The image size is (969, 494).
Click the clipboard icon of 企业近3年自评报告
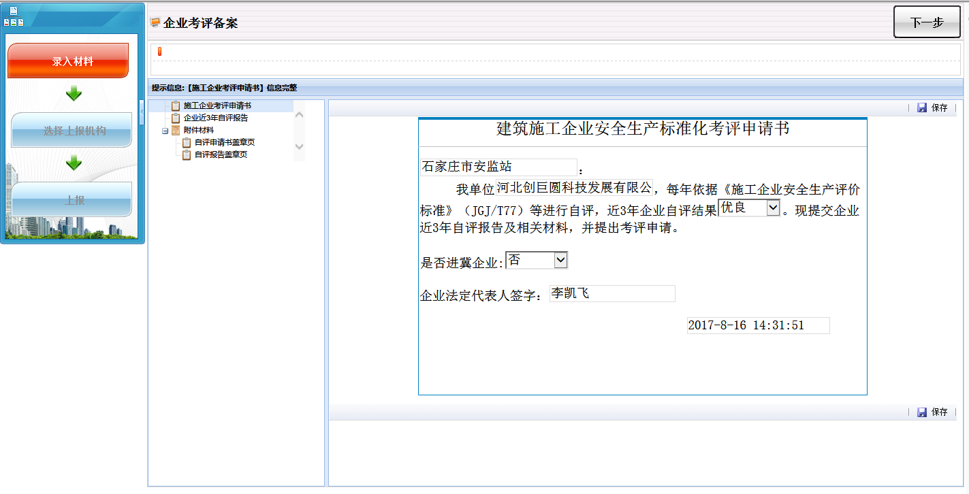pos(176,118)
